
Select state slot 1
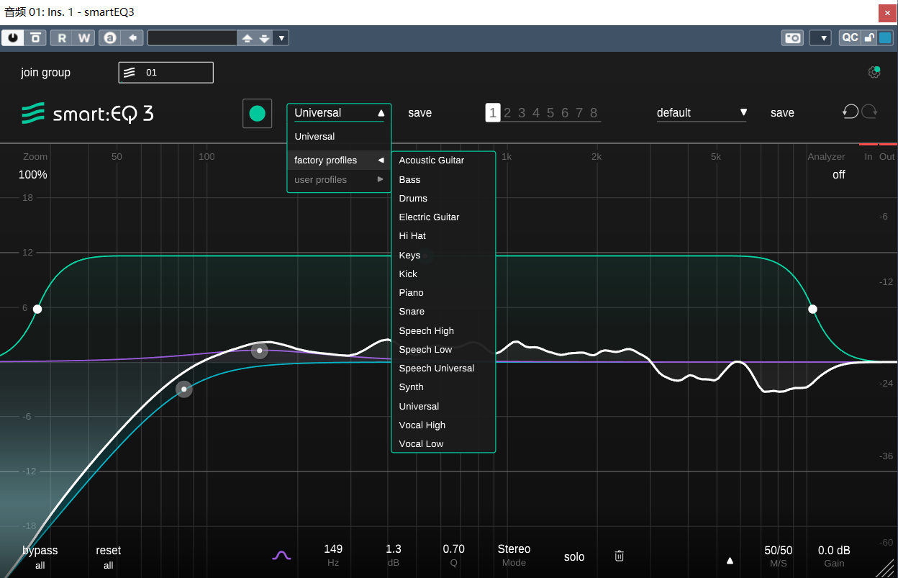(493, 113)
